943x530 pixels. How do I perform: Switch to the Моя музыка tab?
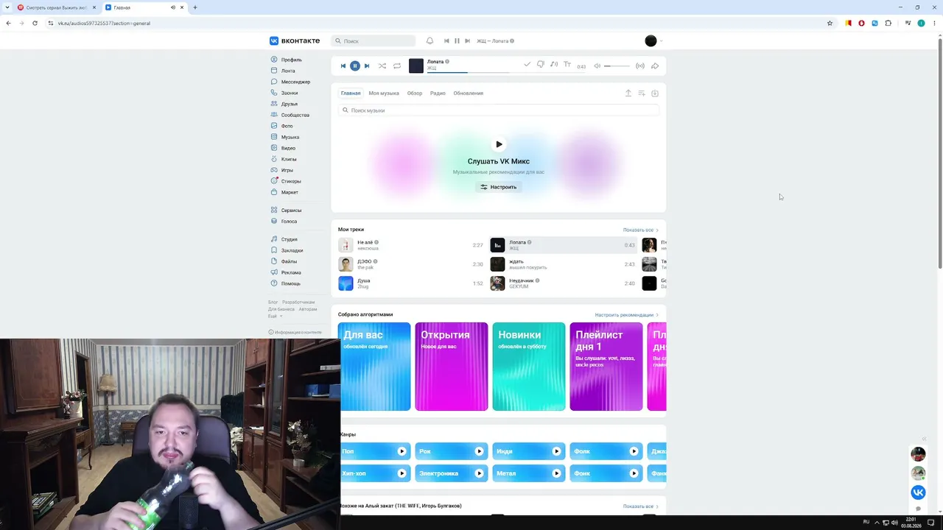click(384, 93)
